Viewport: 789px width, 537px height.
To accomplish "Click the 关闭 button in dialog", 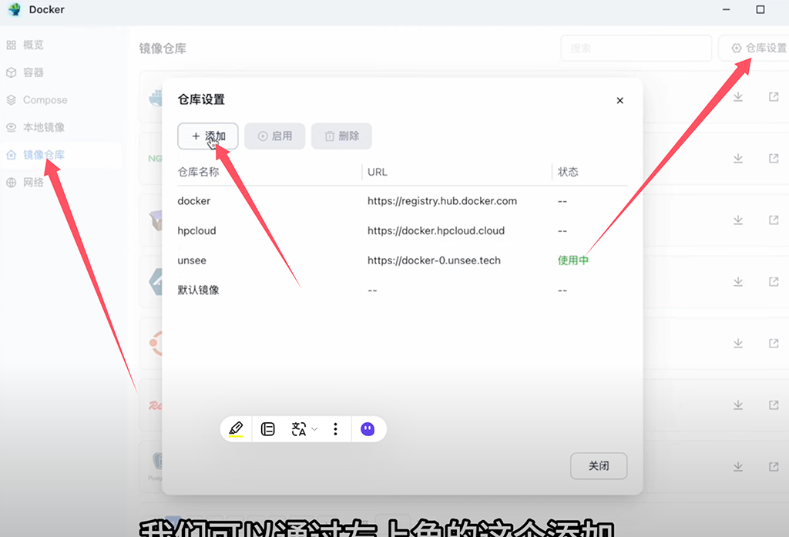I will pyautogui.click(x=599, y=466).
